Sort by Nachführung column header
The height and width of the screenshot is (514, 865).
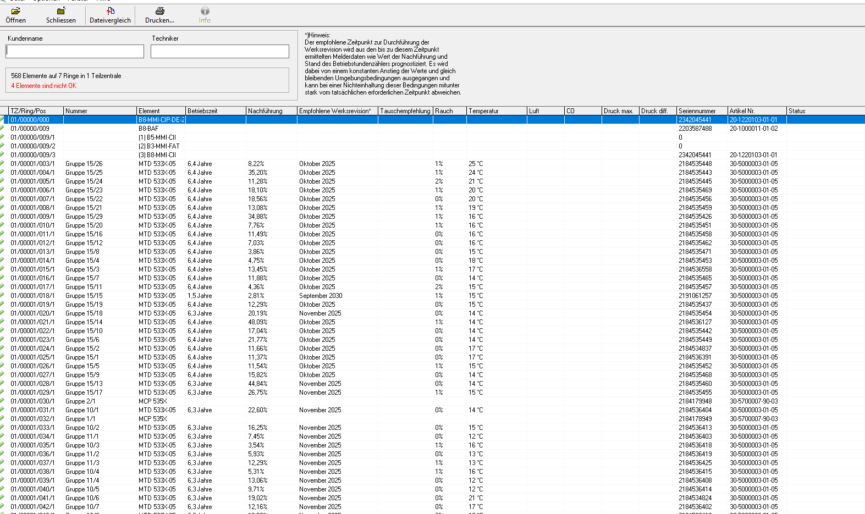[x=272, y=111]
